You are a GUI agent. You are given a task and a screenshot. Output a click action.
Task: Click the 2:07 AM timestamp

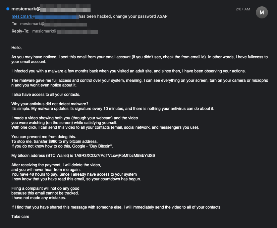[243, 9]
